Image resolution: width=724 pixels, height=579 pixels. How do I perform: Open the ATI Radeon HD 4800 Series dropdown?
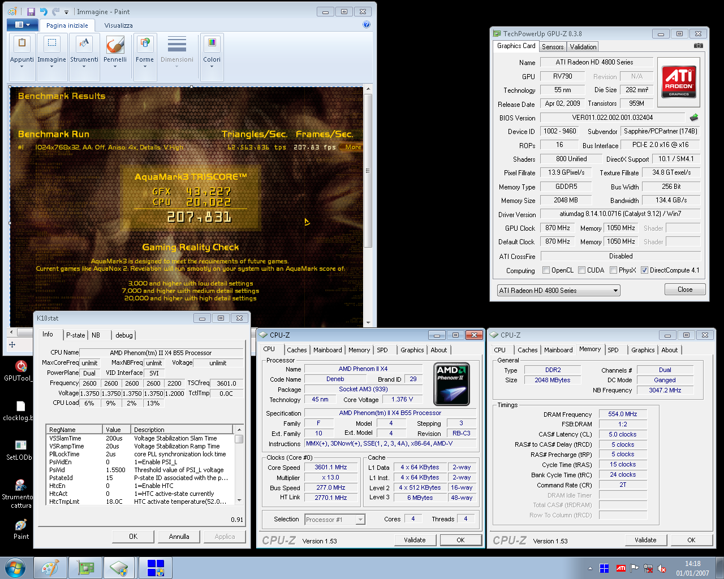pos(558,291)
